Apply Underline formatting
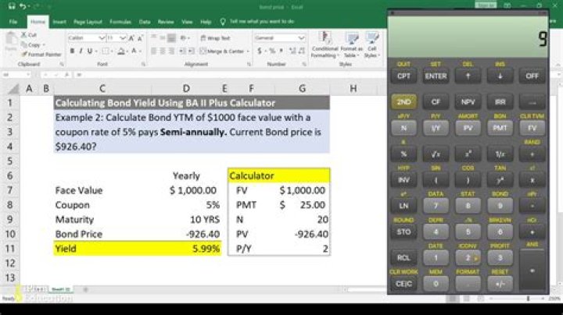Image resolution: width=563 pixels, height=315 pixels. point(90,51)
